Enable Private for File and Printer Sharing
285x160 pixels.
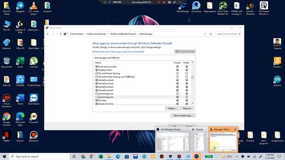[x=177, y=73]
